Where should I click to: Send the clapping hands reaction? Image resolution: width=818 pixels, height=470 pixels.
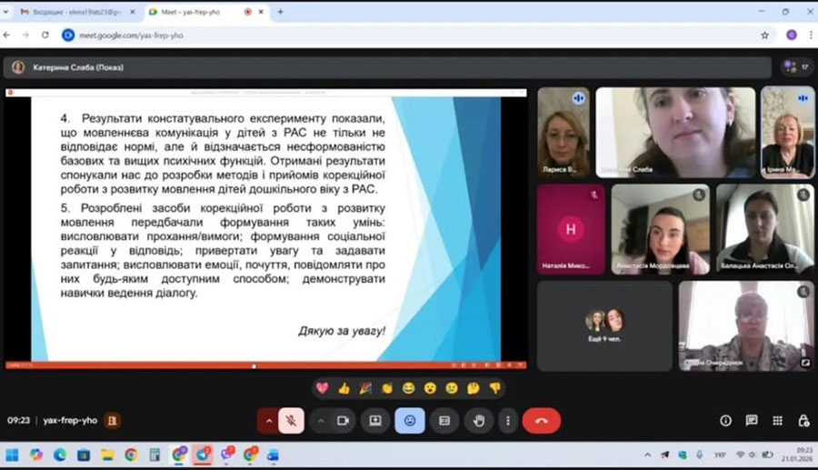[x=387, y=388]
